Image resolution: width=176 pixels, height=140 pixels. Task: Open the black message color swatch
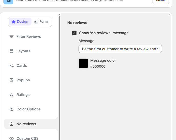[x=83, y=63]
